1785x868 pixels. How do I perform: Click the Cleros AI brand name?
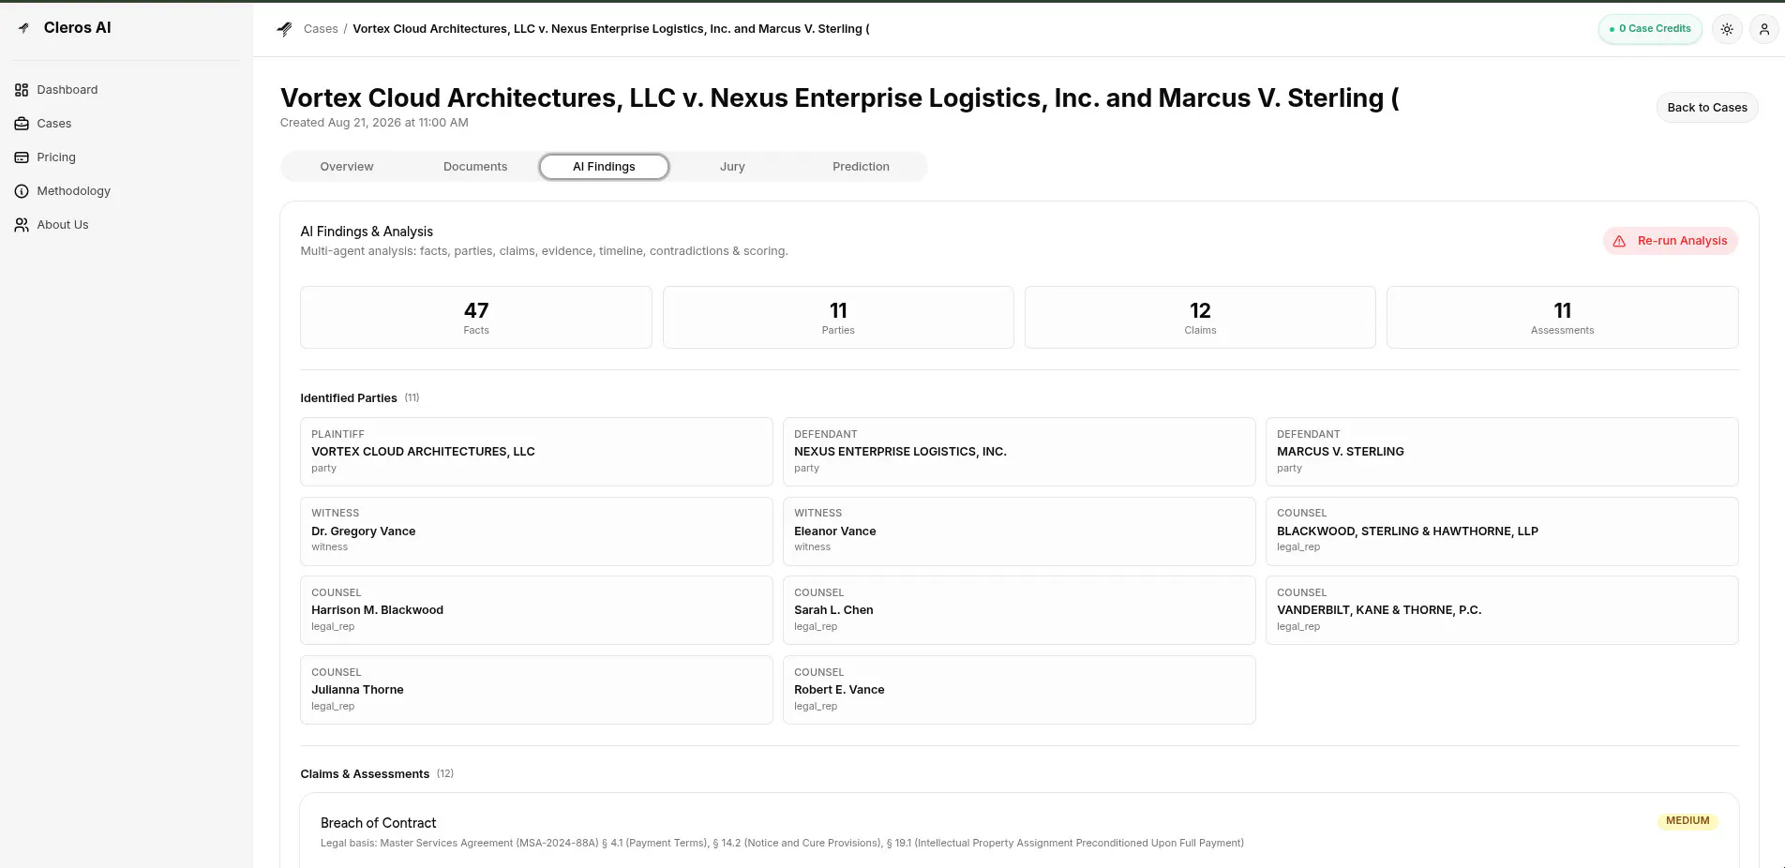tap(78, 28)
